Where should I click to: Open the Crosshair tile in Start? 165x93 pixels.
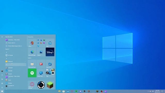(41, 85)
